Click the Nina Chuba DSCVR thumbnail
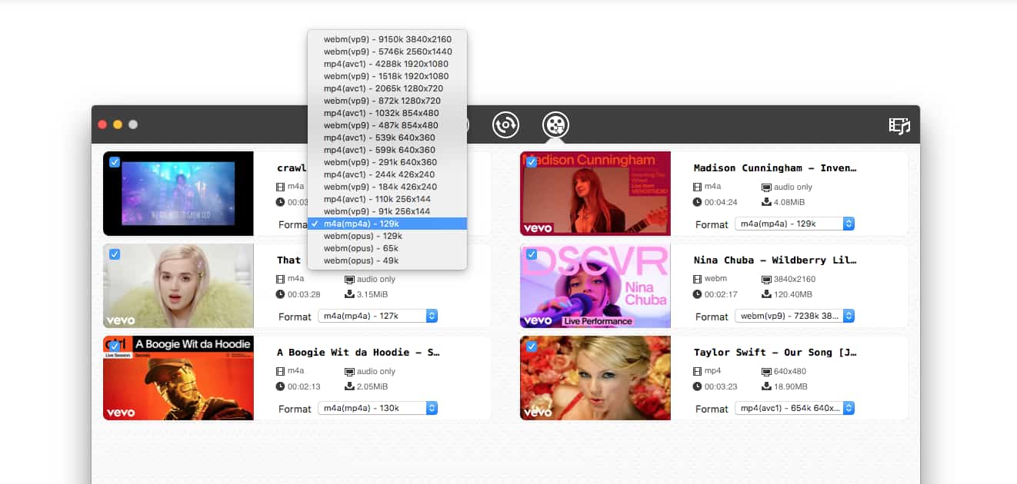The height and width of the screenshot is (484, 1017). tap(595, 286)
